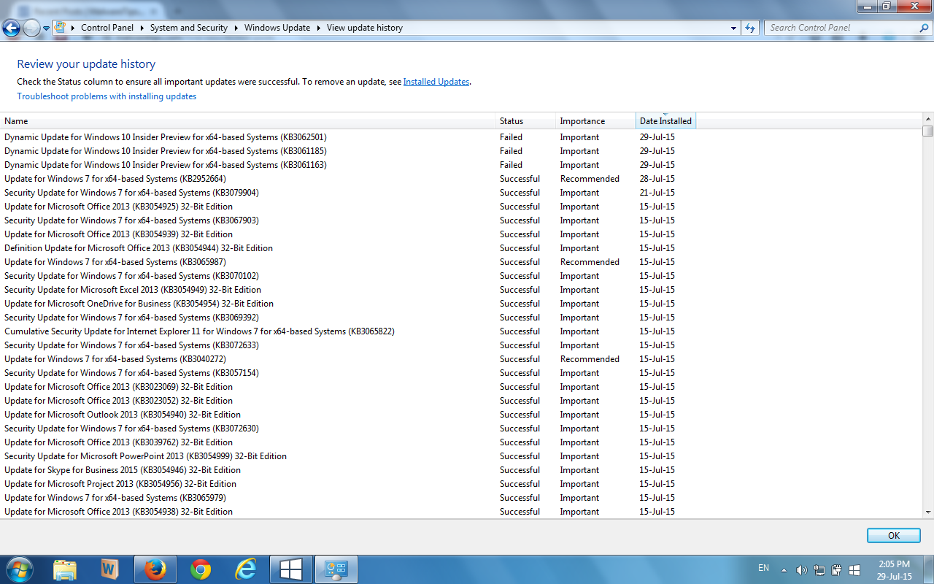The width and height of the screenshot is (934, 584).
Task: Expand the arrow after Windows Update breadcrumb
Action: pyautogui.click(x=318, y=28)
